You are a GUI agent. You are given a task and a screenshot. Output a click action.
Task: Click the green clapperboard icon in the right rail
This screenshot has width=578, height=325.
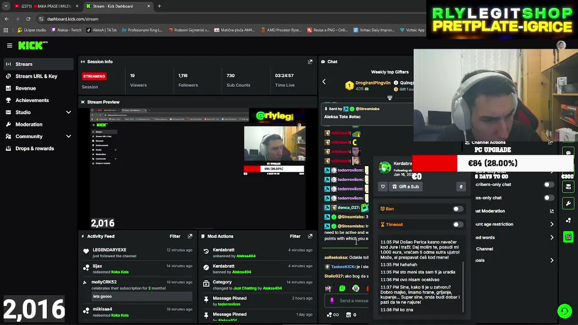569,237
